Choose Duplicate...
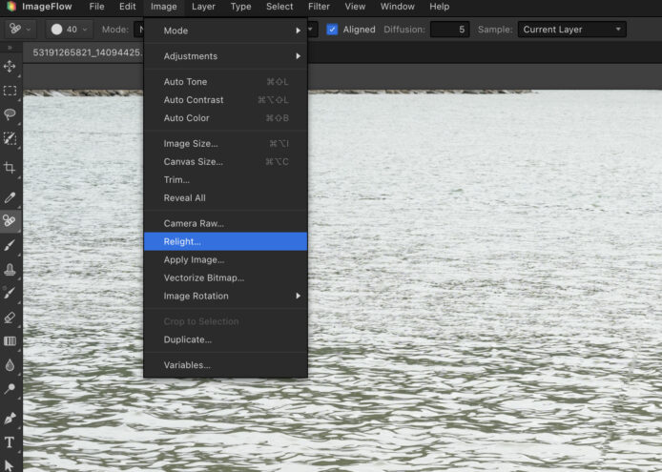662x472 pixels. 225,339
